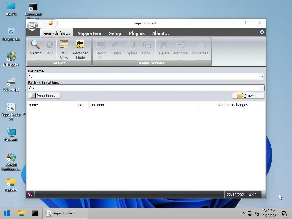
Task: Select the Defraggler desktop shortcut
Action: (11, 59)
